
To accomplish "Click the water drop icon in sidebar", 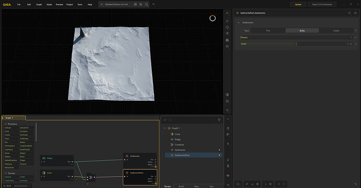I will (x=228, y=166).
